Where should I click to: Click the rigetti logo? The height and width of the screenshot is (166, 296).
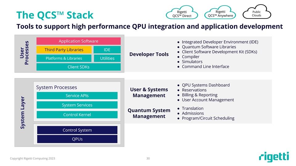tap(274, 157)
